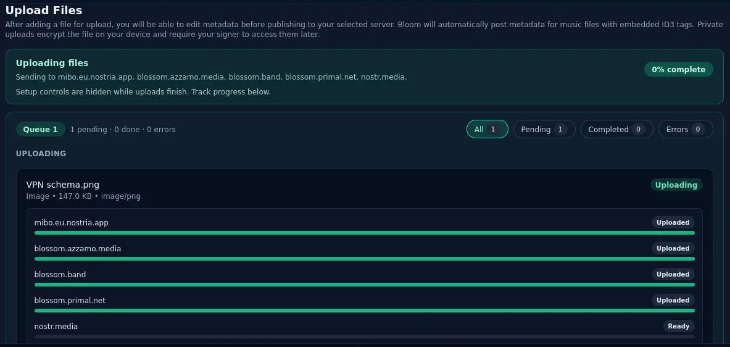Click the blossom.azzamo.media progress bar
This screenshot has height=347, width=730.
[364, 259]
